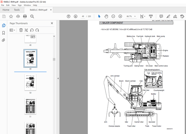Click the 'Radiator' label
The width and height of the screenshot is (186, 134).
click(x=166, y=56)
